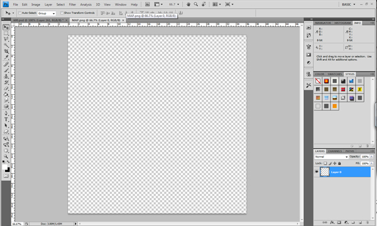Select the Healing Brush tool
The image size is (377, 226).
coord(6,64)
